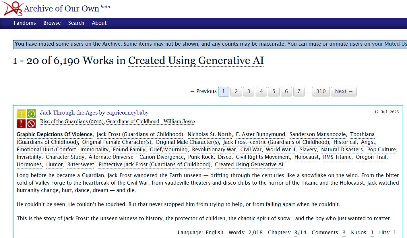Screen dimensions: 407x238
Task: Go to results page 6
Action: click(x=286, y=91)
